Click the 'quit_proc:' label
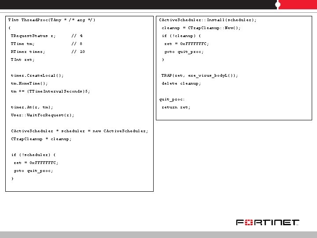 click(172, 99)
